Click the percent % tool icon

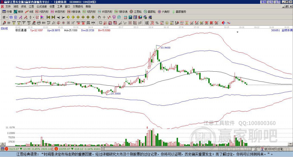(157, 23)
